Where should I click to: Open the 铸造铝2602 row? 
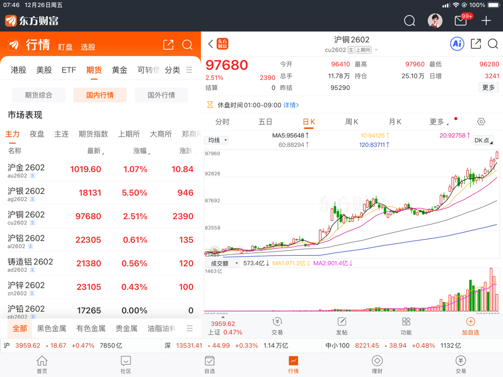point(100,264)
